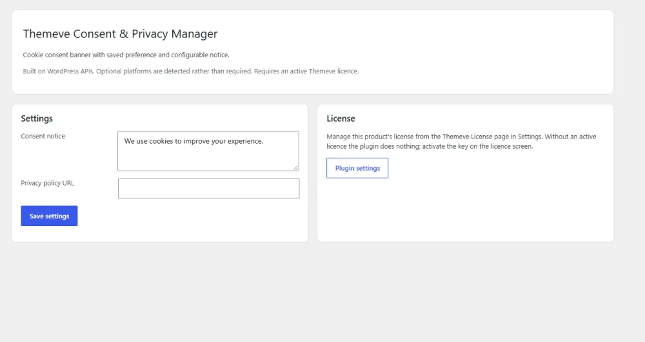Screen dimensions: 645x342
Task: Click the 'Consent notice' label
Action: tap(43, 136)
